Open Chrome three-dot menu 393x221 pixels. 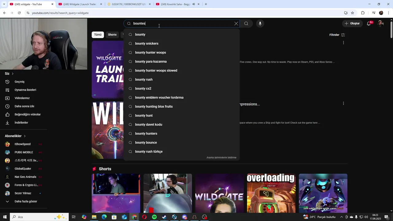(x=389, y=13)
